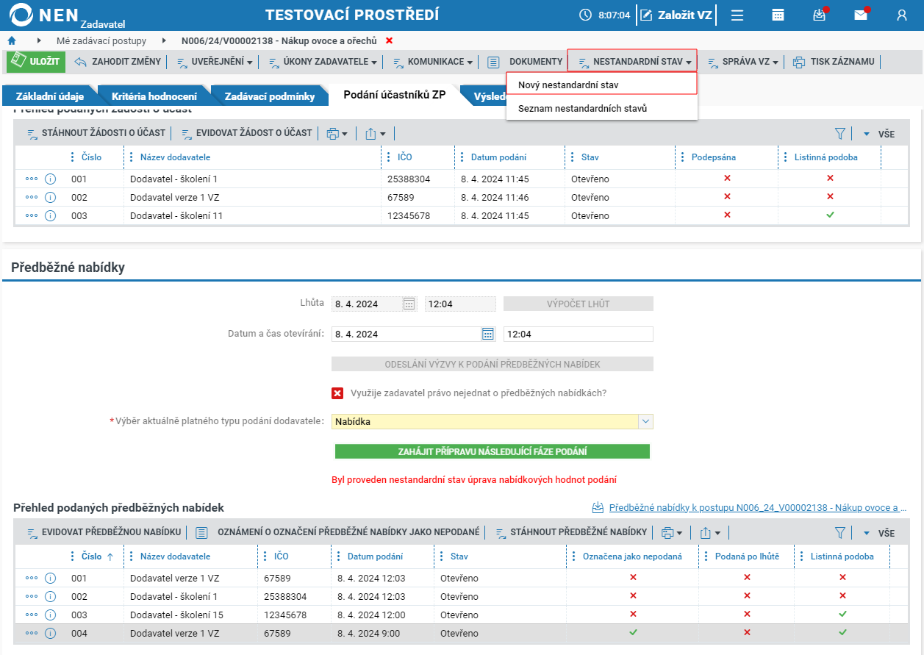The image size is (924, 655).
Task: Select Nový nestandardní stav menu item
Action: (x=601, y=85)
